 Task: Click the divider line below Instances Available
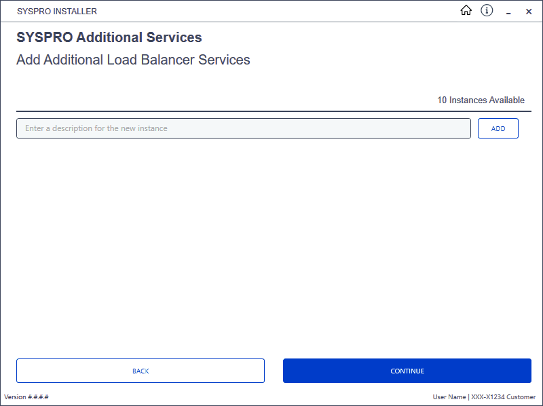point(274,111)
